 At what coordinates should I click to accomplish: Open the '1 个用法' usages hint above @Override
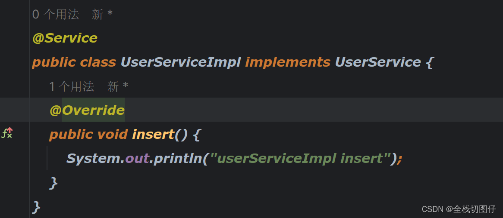(x=72, y=86)
